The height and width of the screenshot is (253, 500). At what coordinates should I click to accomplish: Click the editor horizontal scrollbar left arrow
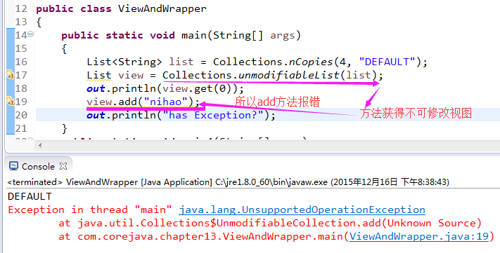tap(40, 146)
